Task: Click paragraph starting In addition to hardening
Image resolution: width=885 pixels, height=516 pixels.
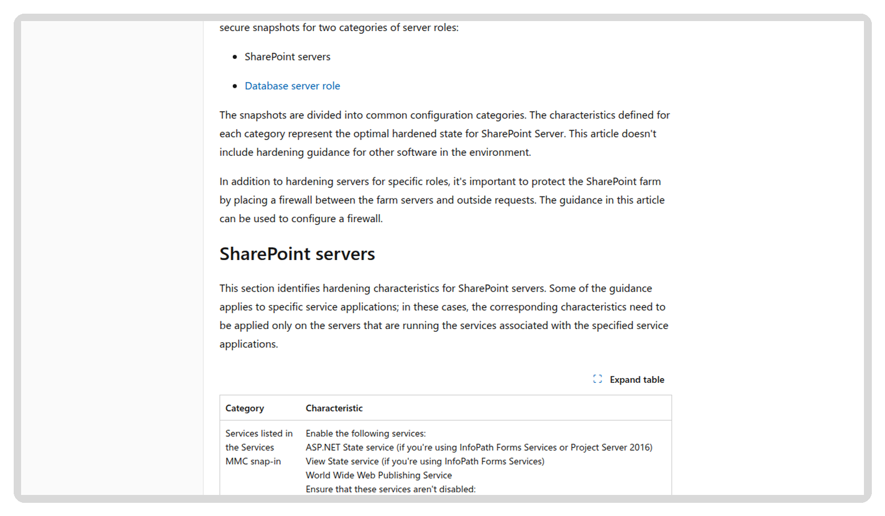Action: [442, 200]
